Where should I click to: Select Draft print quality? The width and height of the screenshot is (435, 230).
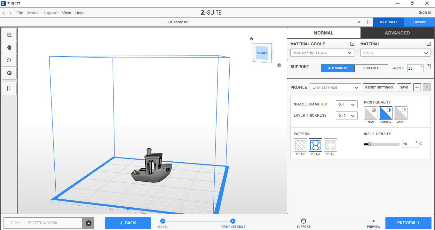tap(401, 113)
